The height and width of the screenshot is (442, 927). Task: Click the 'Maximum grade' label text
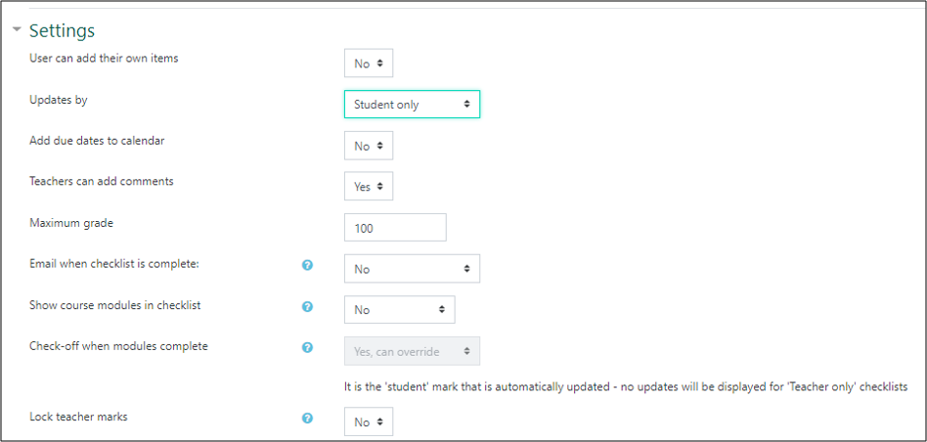pos(71,223)
